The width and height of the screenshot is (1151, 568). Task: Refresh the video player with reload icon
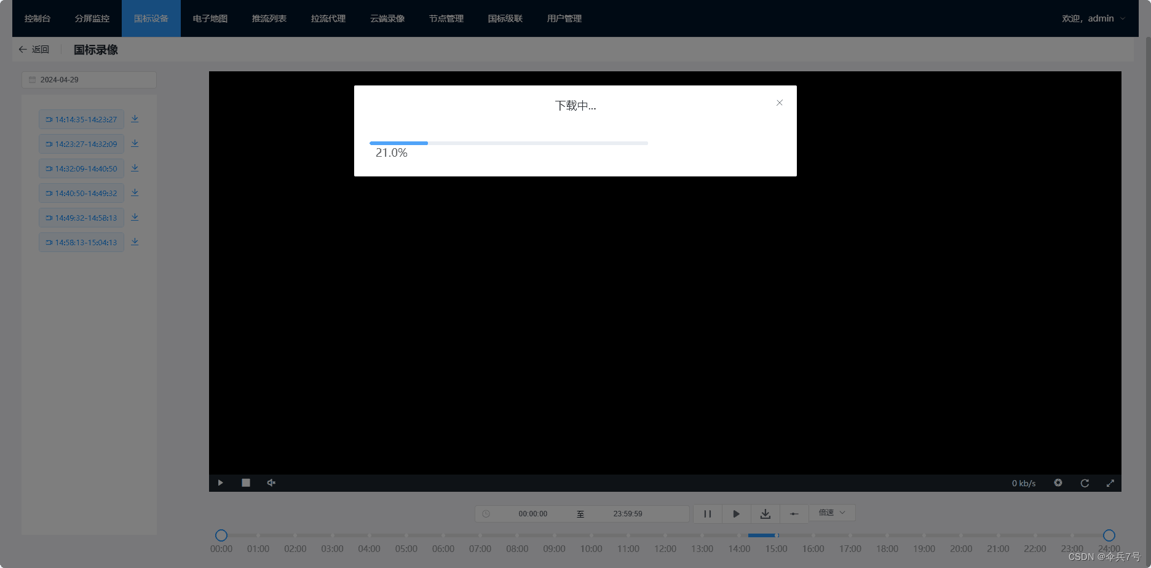click(x=1085, y=483)
